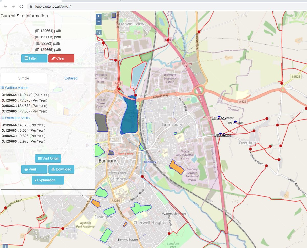
Task: Click the red path node on Hennef Way
Action: (135, 95)
